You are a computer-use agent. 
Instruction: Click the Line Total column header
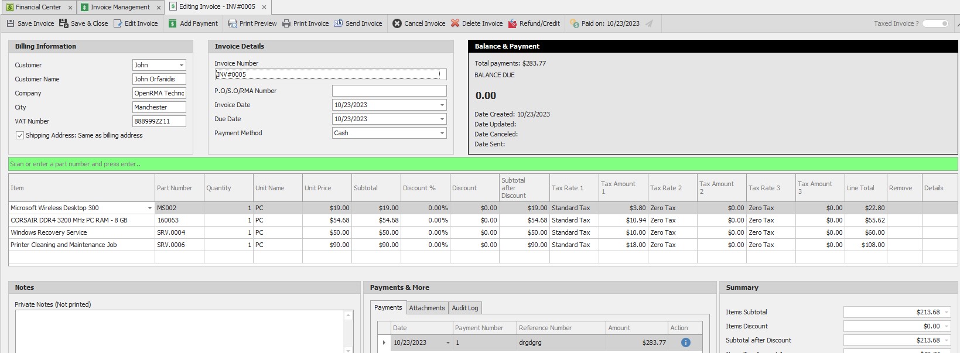point(866,188)
